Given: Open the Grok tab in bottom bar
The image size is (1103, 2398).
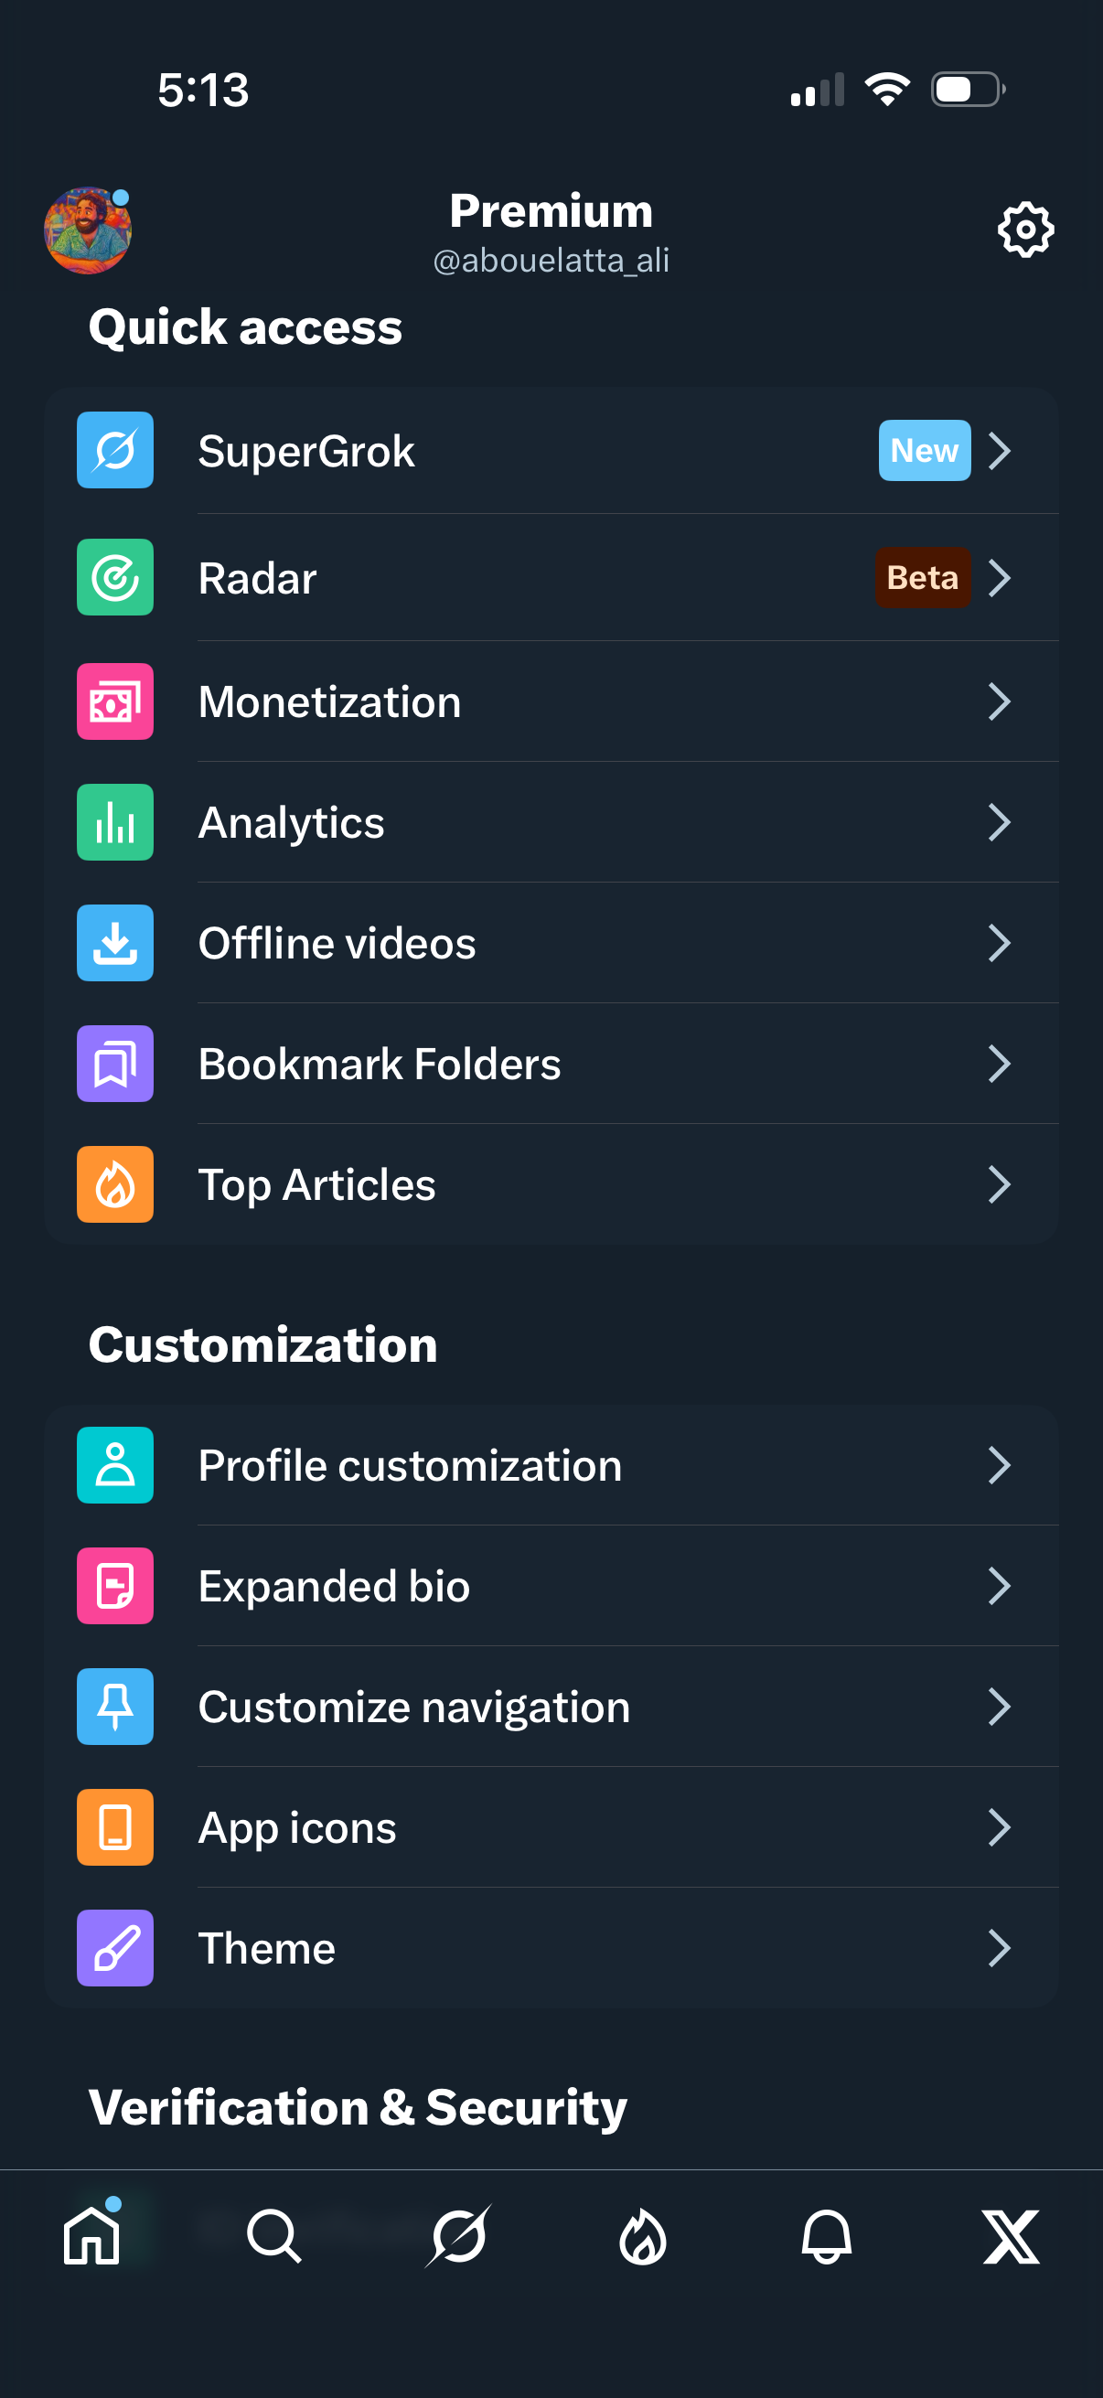Looking at the screenshot, I should (458, 2236).
